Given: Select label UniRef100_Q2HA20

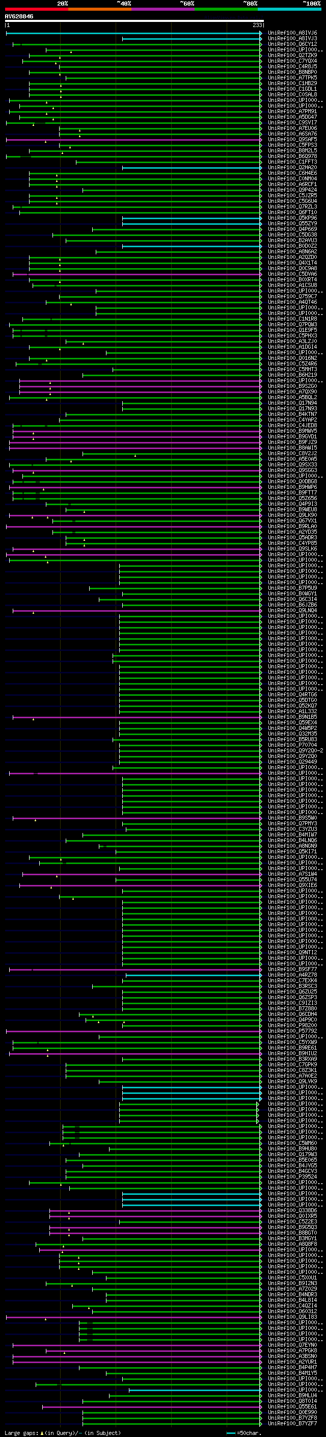Looking at the screenshot, I should 292,167.
